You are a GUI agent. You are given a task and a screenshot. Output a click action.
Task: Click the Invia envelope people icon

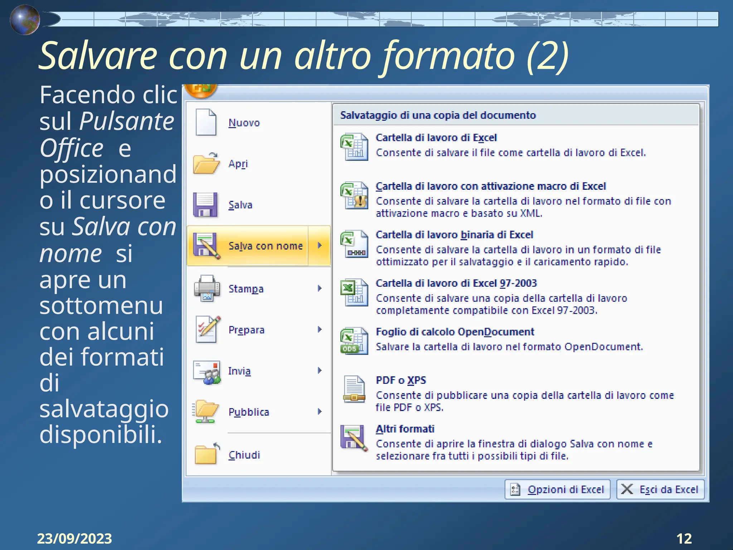coord(207,372)
